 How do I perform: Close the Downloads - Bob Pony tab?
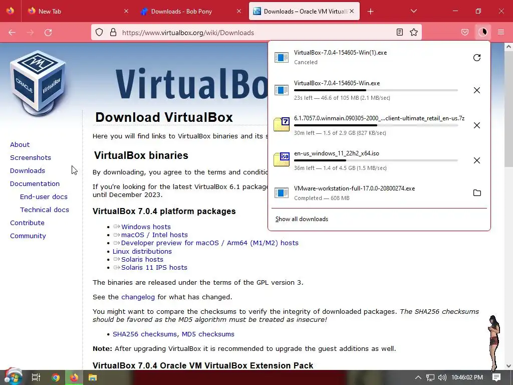239,11
